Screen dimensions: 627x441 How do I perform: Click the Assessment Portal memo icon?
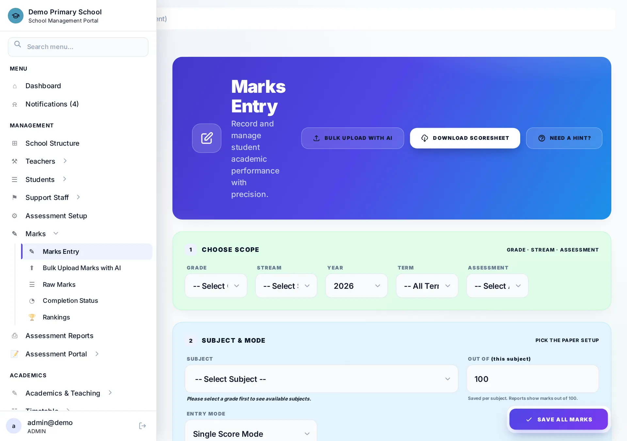click(x=15, y=354)
